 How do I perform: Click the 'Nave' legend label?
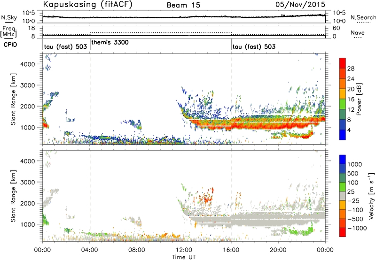tap(358, 32)
